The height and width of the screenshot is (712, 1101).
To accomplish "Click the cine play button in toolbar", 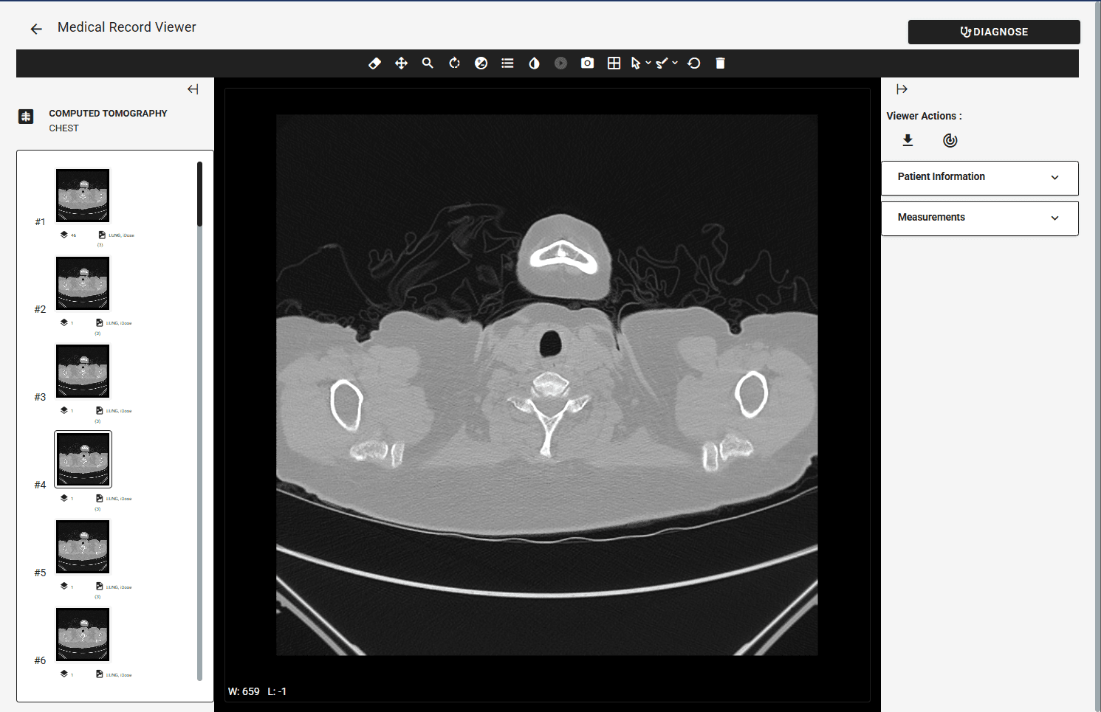I will pyautogui.click(x=560, y=63).
